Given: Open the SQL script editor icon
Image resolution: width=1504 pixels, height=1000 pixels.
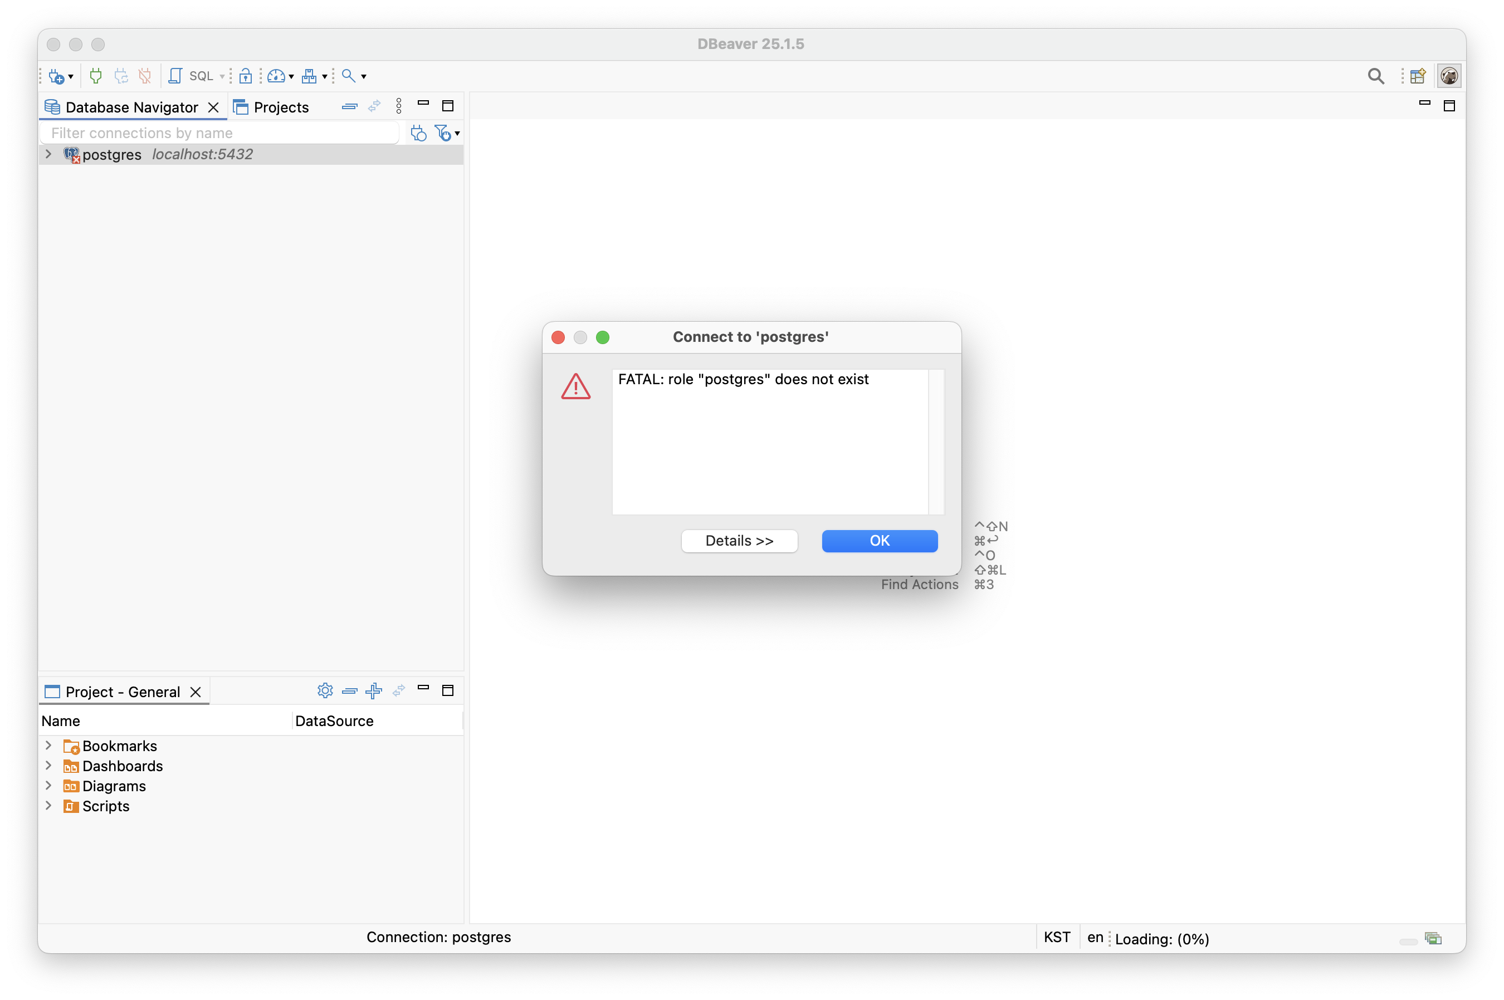Looking at the screenshot, I should (x=175, y=76).
